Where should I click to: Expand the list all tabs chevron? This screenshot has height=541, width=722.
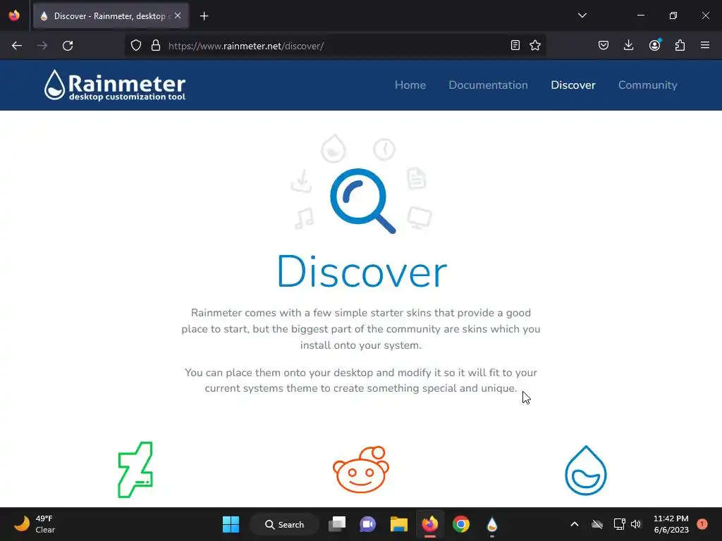pos(582,15)
